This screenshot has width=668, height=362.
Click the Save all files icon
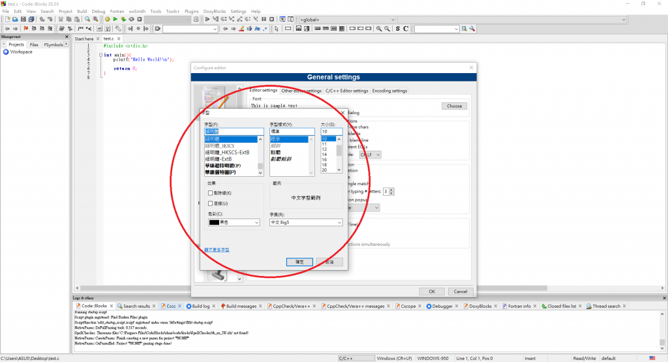coord(31,19)
